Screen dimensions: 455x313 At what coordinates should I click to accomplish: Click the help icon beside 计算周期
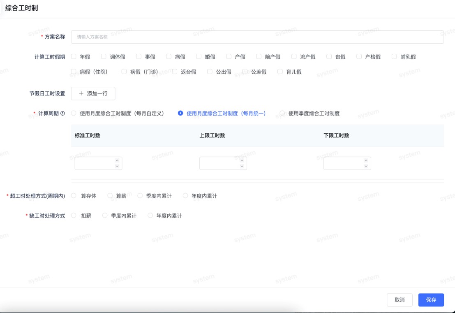tap(63, 114)
